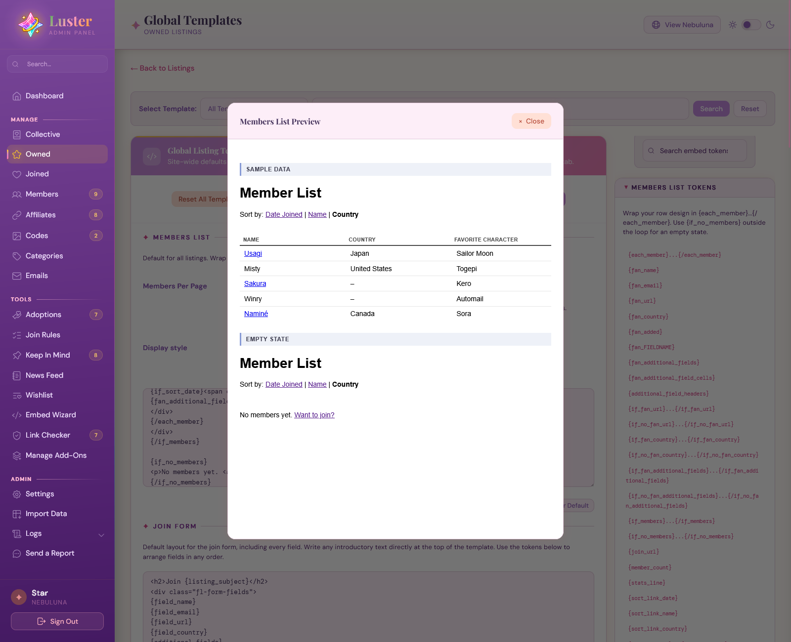Click the Members people icon
The image size is (791, 642).
tap(17, 194)
